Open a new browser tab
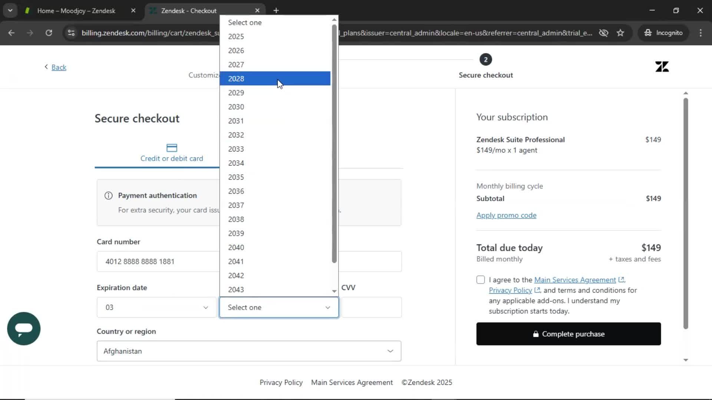 click(276, 11)
